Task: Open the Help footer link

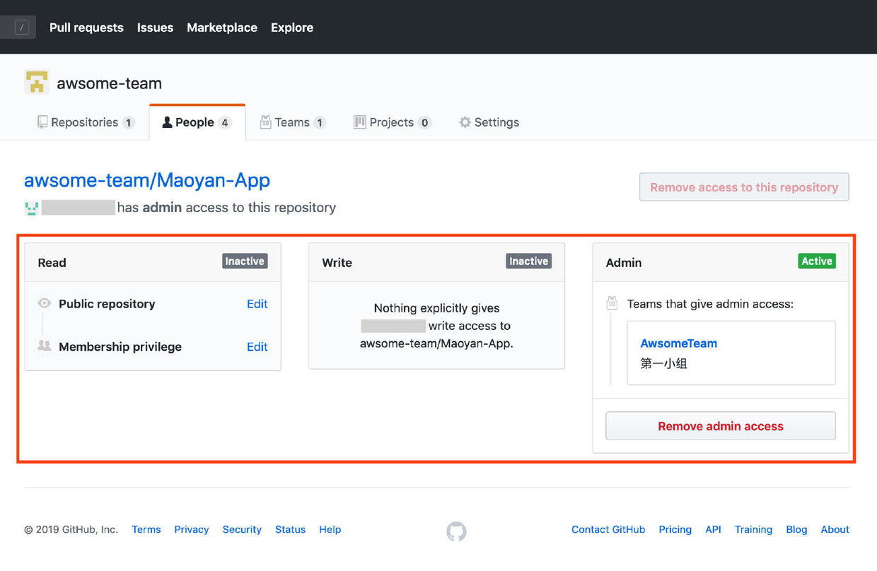Action: (330, 529)
